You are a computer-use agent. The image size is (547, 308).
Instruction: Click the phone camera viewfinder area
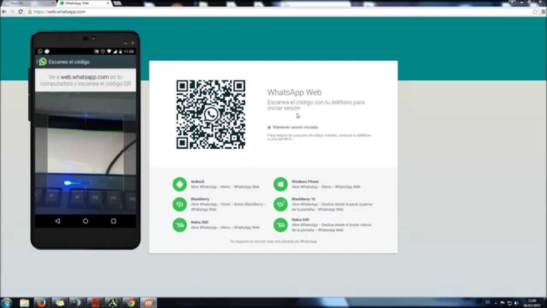click(85, 153)
